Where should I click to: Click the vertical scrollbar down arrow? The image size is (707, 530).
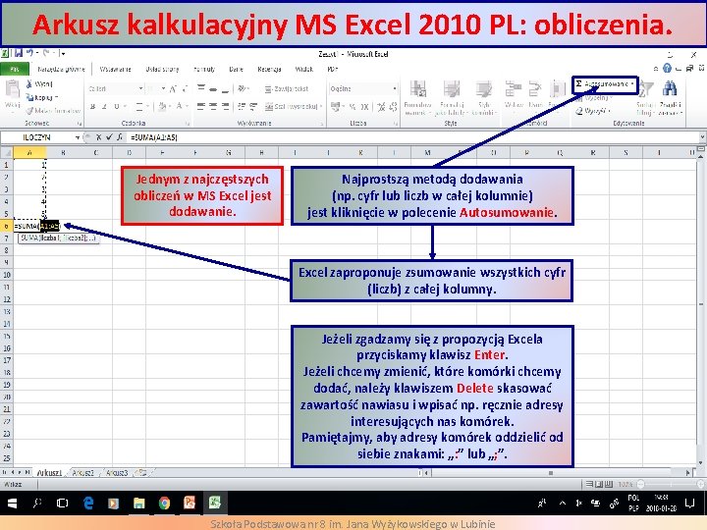click(701, 463)
